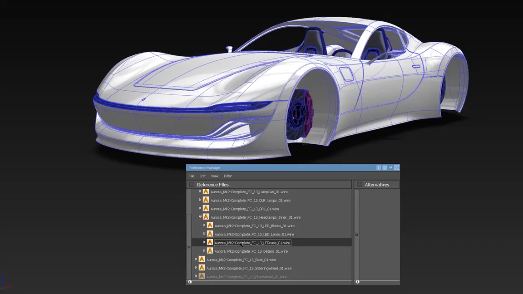
Task: Click the LampCan_01.wire Alias file icon
Action: click(206, 191)
